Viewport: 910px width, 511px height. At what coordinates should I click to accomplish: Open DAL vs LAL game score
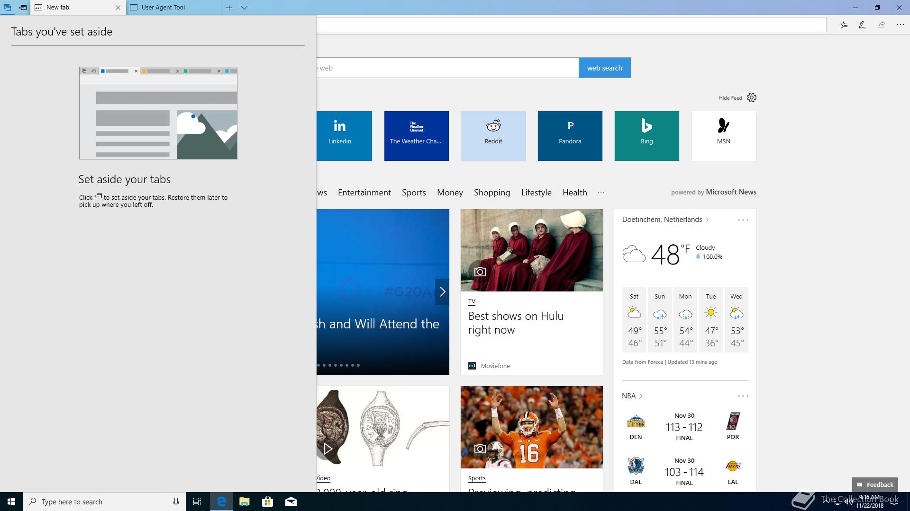(684, 472)
